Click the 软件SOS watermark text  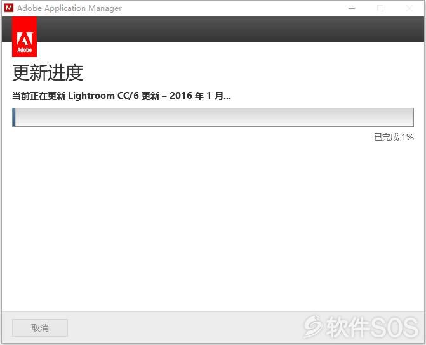pos(372,327)
